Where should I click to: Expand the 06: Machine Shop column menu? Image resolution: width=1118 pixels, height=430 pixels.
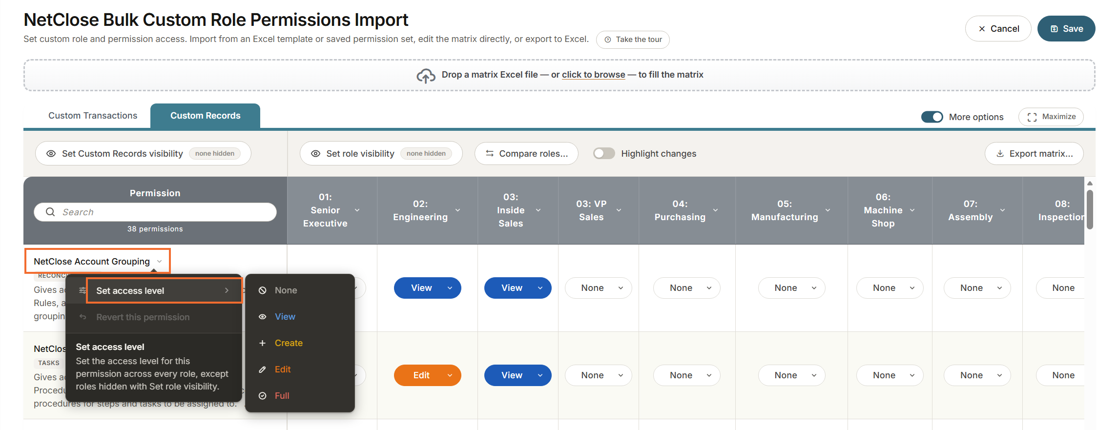[912, 210]
